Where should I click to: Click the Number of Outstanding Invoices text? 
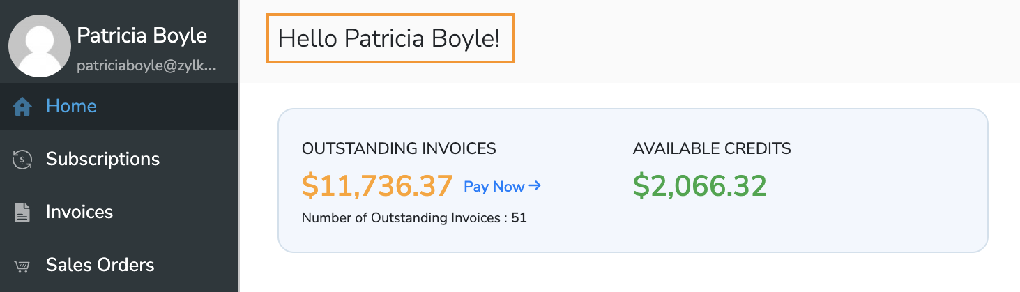click(404, 218)
